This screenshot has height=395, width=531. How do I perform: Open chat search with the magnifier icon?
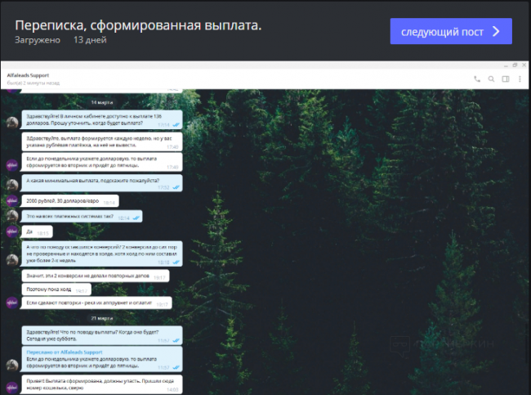pos(492,79)
